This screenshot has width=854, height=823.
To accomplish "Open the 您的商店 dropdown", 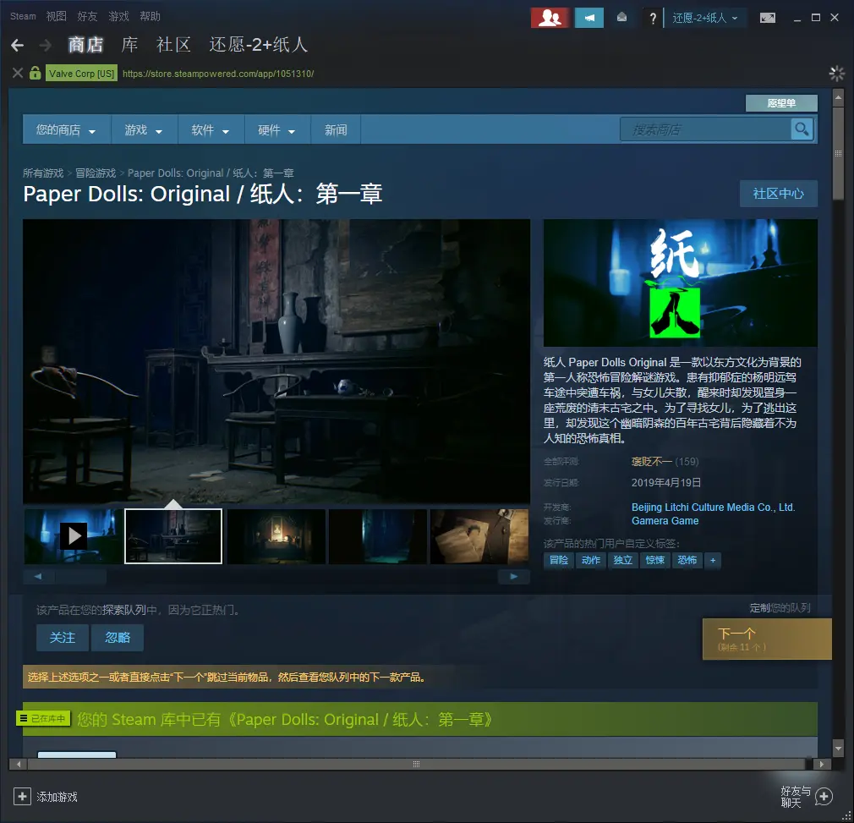I will click(x=67, y=130).
